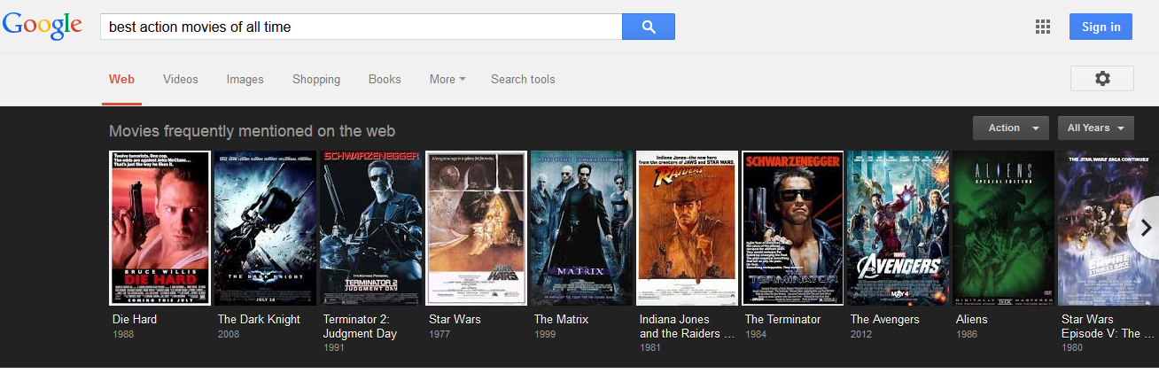
Task: Select The Avengers movie poster
Action: click(x=898, y=228)
